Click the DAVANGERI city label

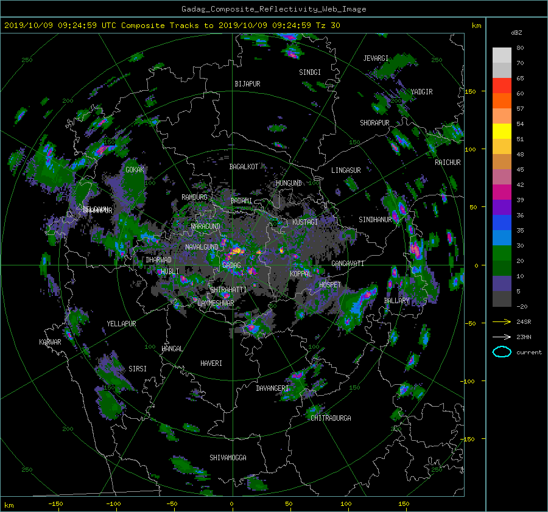tap(272, 388)
